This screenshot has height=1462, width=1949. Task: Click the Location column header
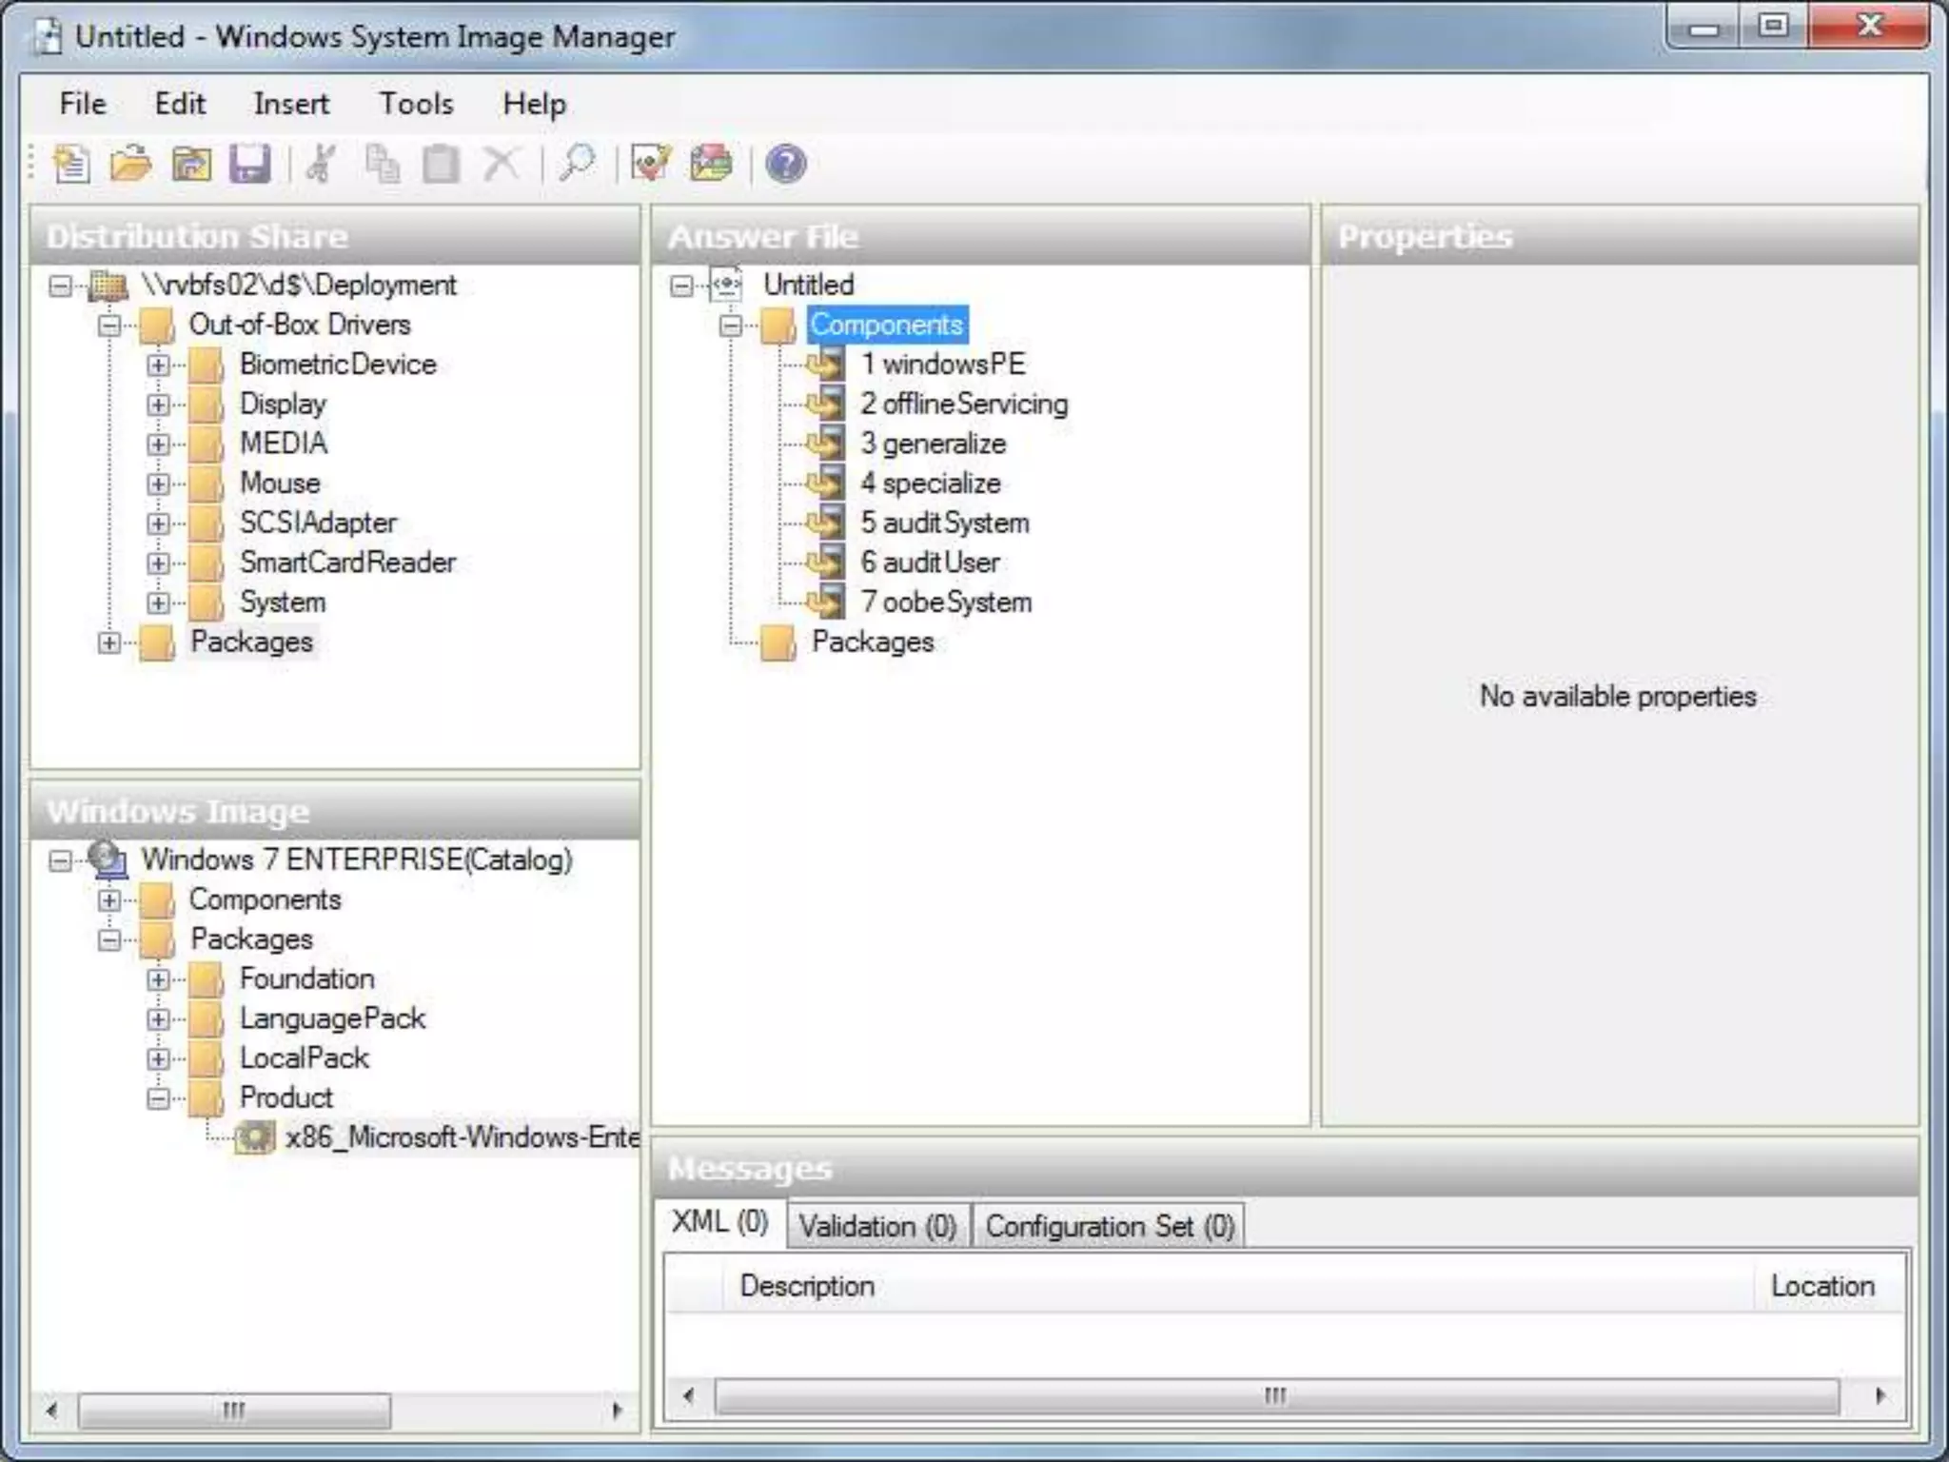(x=1829, y=1286)
